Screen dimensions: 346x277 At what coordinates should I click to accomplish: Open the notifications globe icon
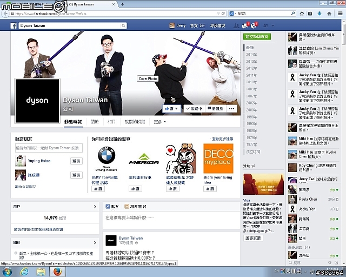coord(254,26)
